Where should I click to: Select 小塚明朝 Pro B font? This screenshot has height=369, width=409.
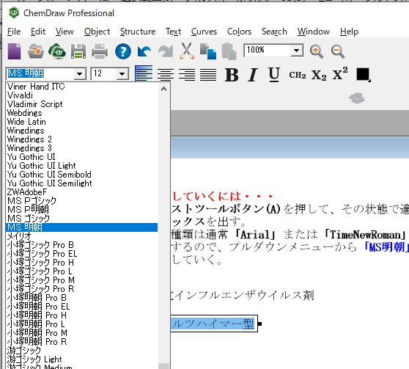(x=82, y=298)
